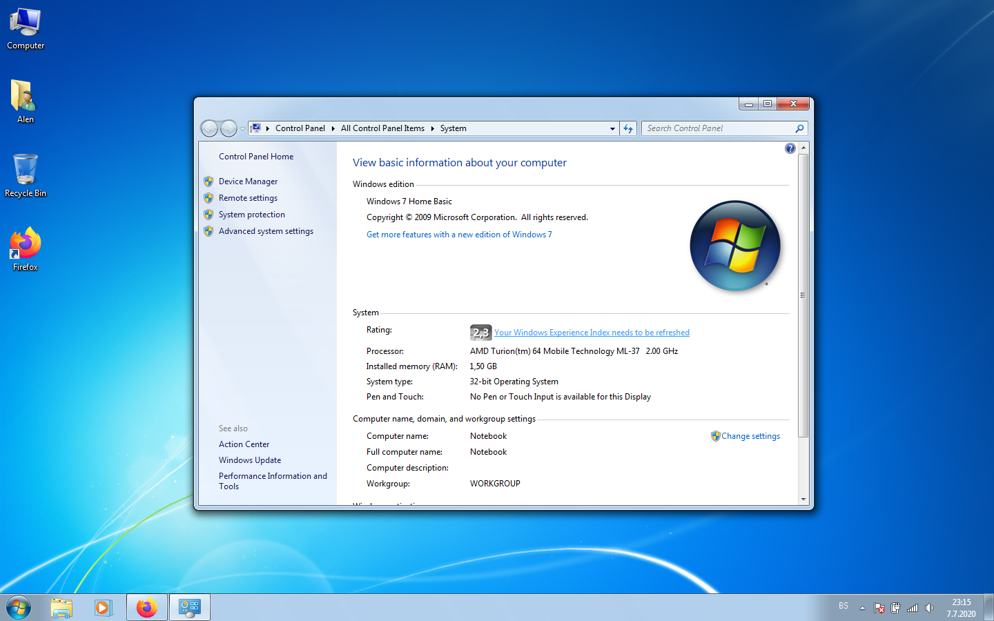
Task: Click the AMD Turion processor text
Action: 574,351
